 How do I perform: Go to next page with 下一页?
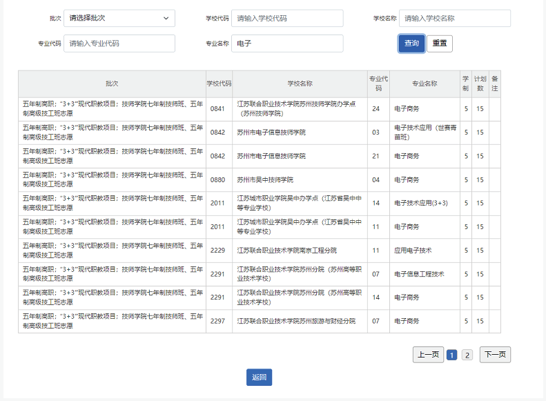coord(495,355)
